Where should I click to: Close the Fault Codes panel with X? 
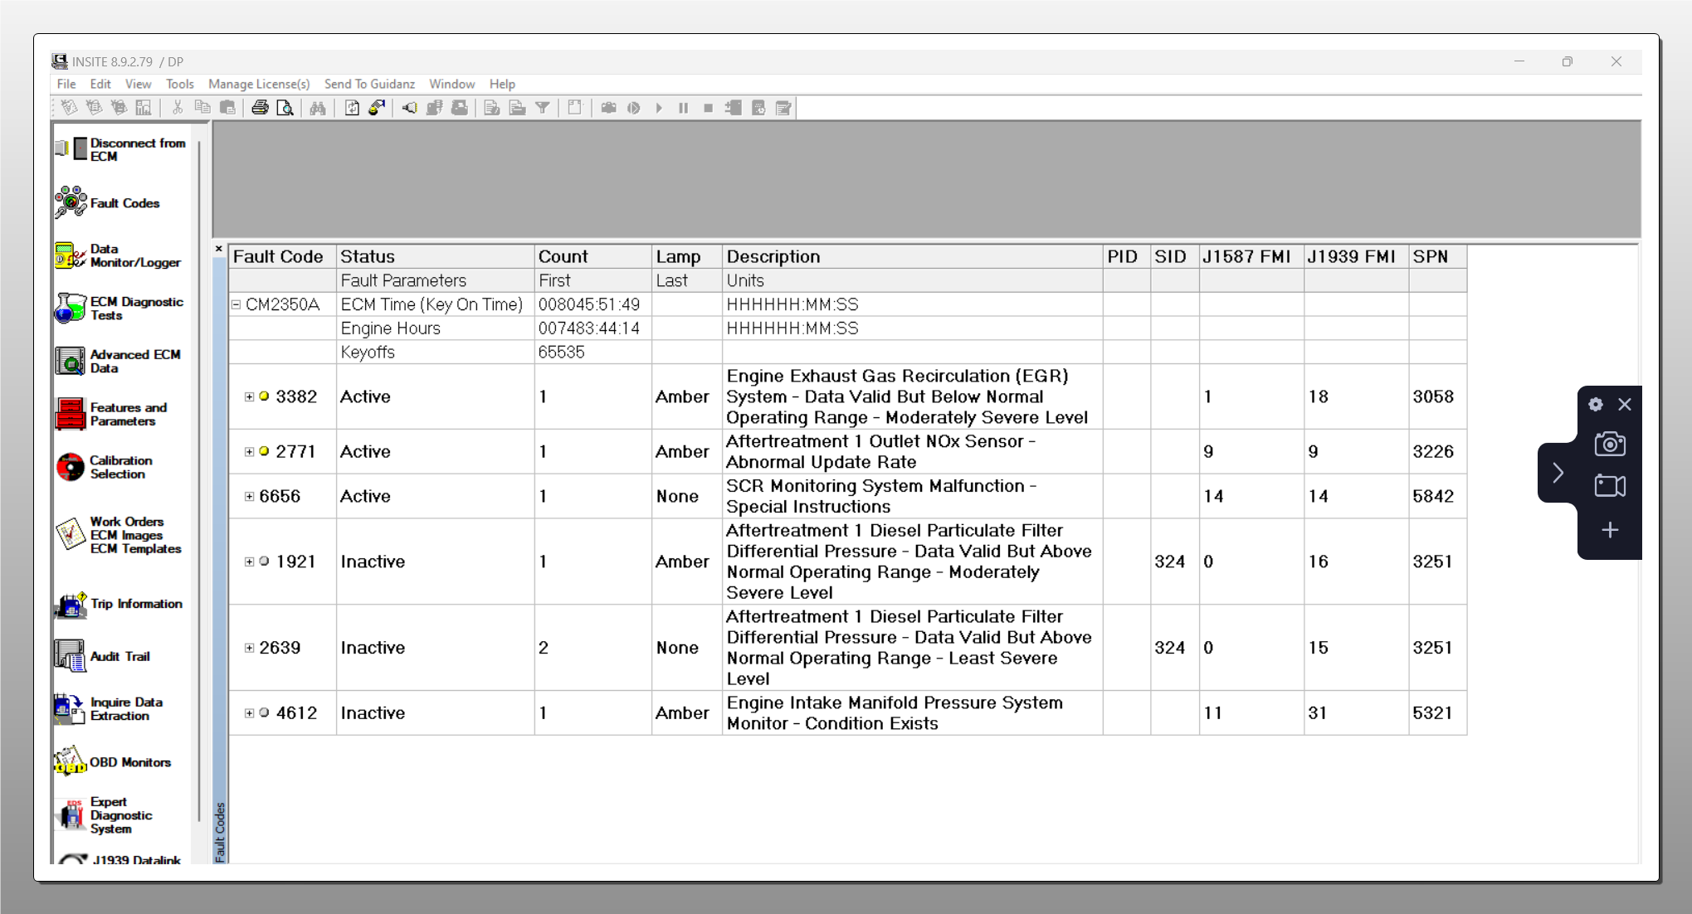click(x=219, y=249)
